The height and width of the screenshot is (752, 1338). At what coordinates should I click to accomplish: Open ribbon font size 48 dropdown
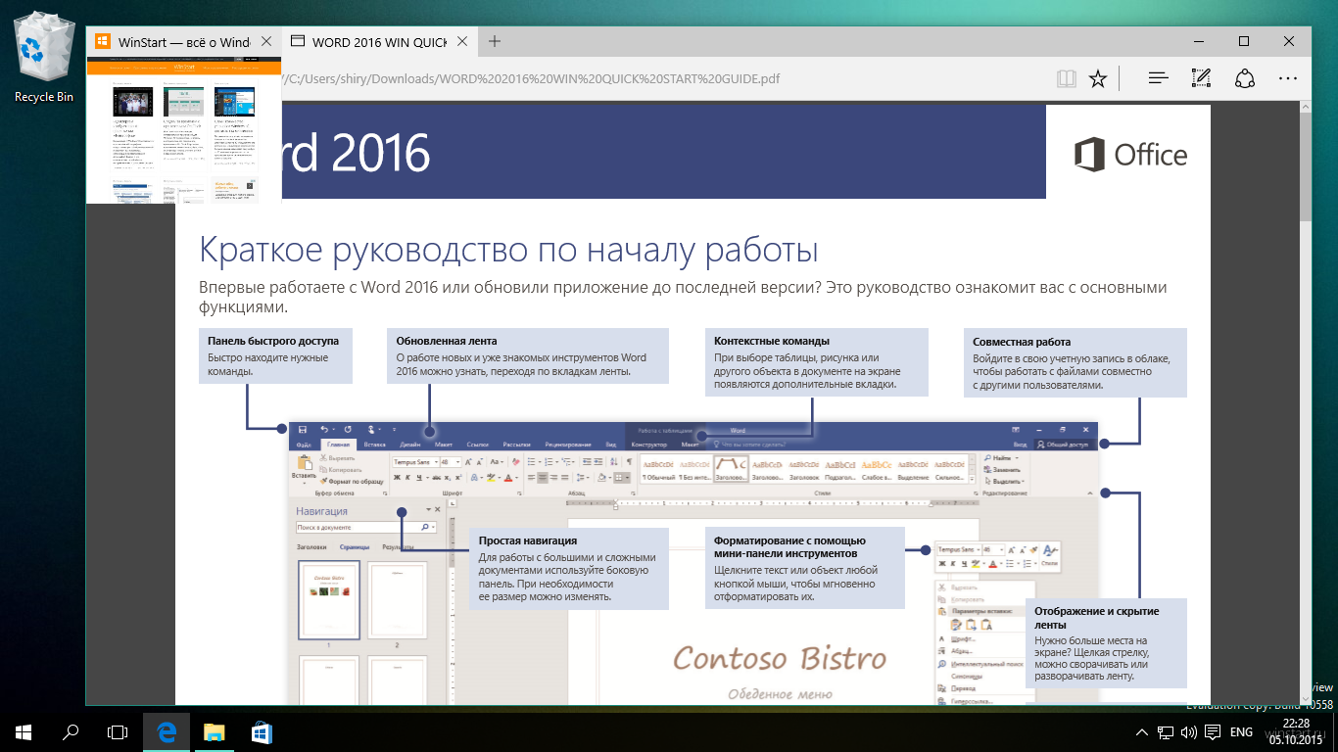[457, 461]
